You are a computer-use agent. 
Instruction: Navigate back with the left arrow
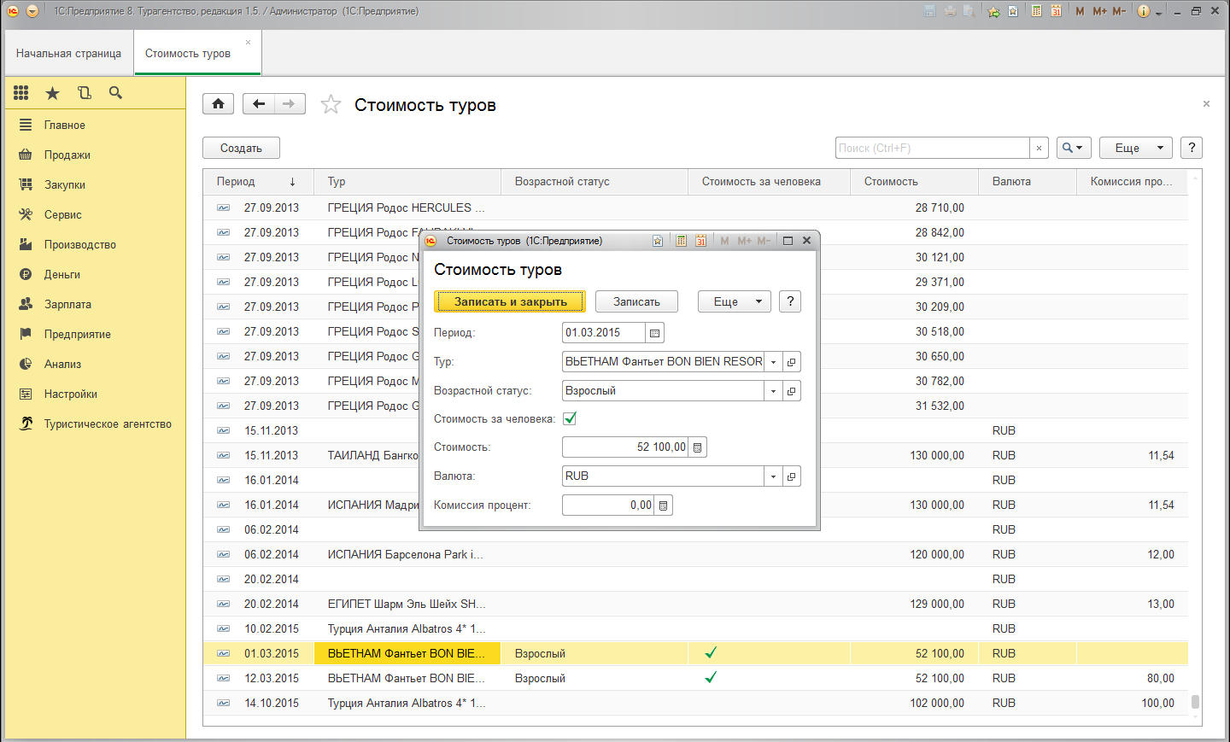point(259,104)
